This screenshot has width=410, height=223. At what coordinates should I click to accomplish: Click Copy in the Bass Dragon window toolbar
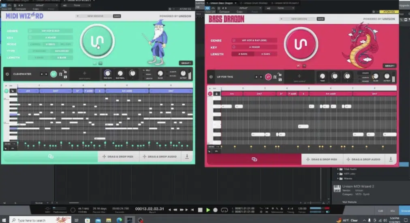(239, 12)
